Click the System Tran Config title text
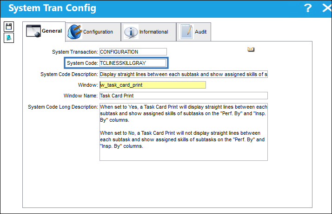This screenshot has height=214, width=332. tap(52, 8)
